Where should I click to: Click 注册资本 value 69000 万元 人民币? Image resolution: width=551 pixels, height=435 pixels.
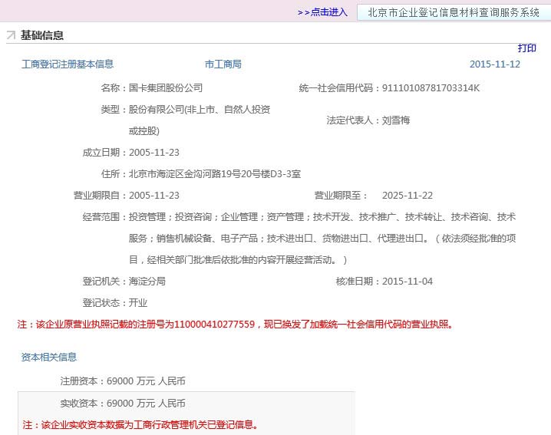[x=146, y=381]
